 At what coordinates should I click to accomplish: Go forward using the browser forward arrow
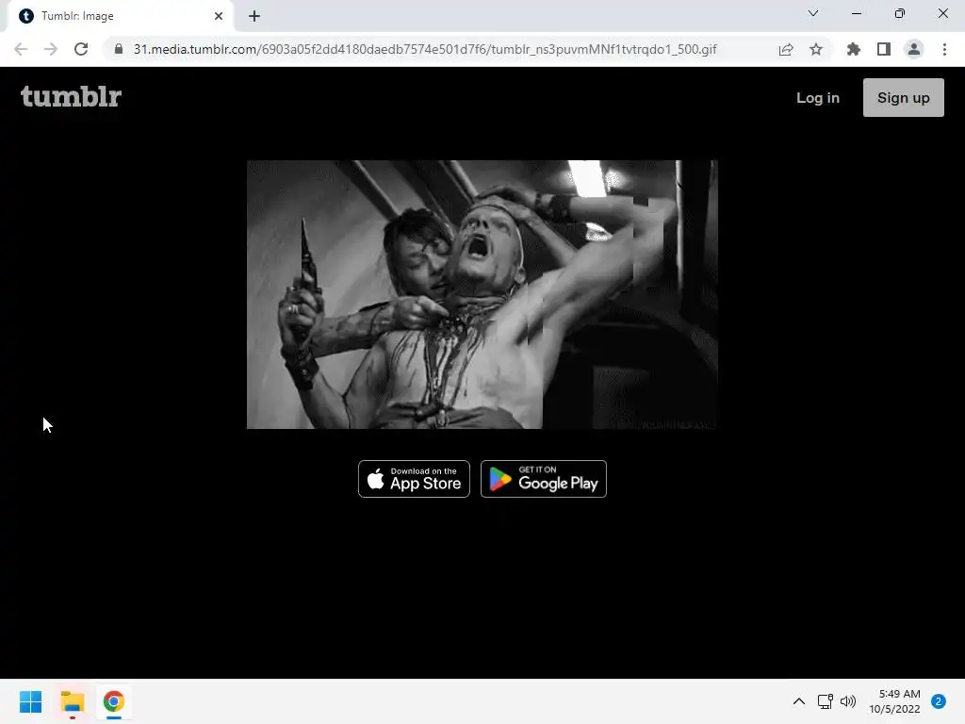click(51, 49)
